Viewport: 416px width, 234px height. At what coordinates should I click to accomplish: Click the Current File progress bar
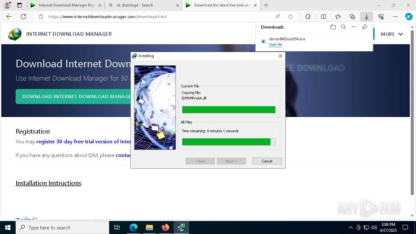click(x=228, y=110)
